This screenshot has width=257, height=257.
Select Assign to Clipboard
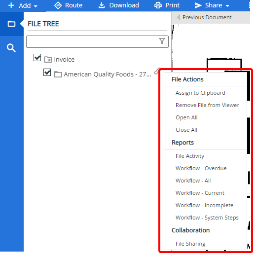click(200, 93)
